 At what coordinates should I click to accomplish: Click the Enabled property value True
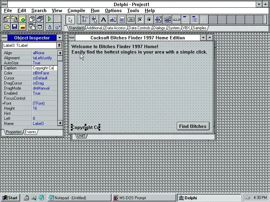(x=45, y=93)
